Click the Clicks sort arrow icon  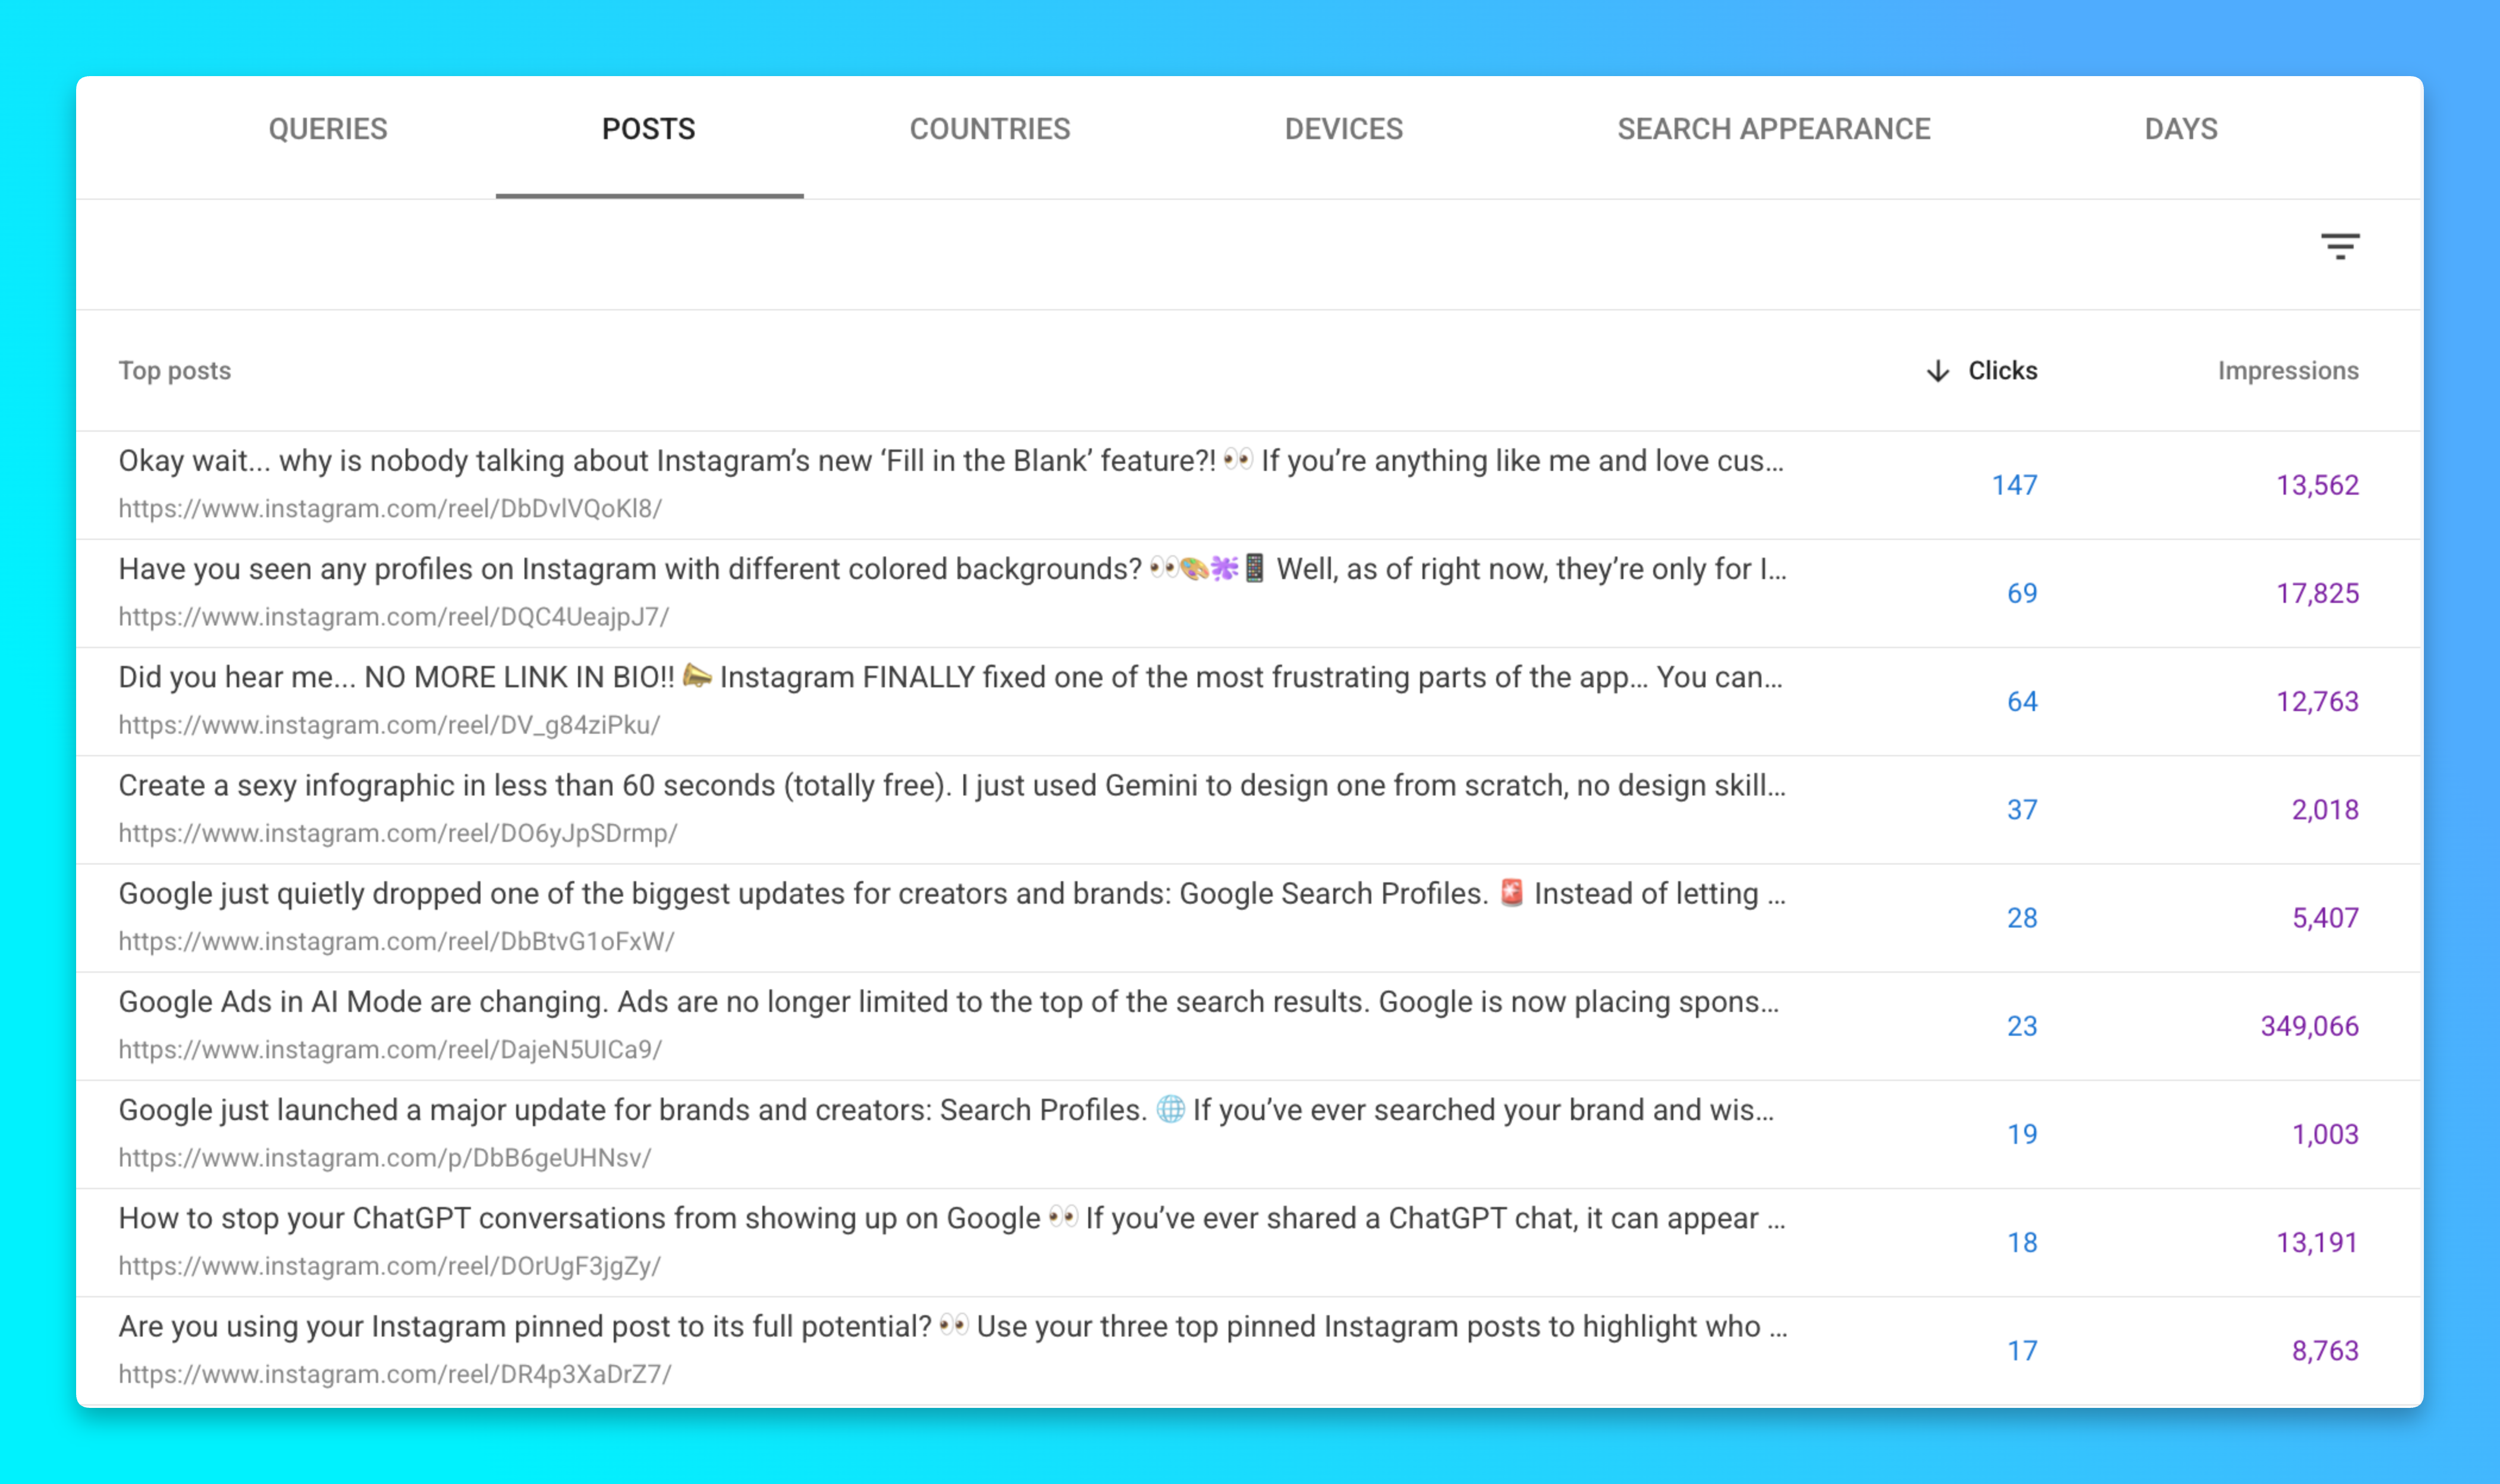coord(1937,371)
